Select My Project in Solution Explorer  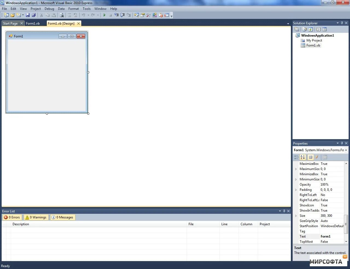314,40
